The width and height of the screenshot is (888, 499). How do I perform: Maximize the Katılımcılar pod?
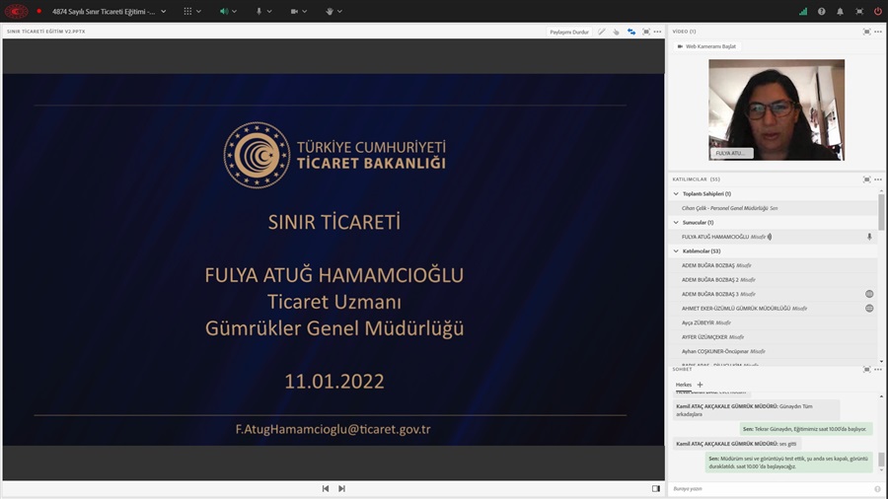(x=866, y=179)
